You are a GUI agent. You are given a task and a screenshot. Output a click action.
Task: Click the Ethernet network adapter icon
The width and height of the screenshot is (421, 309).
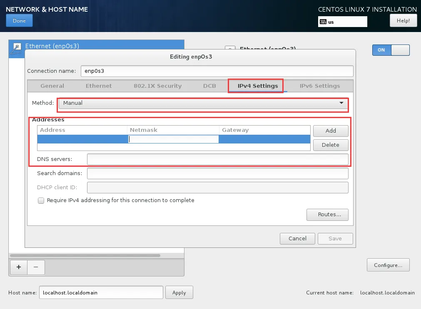[x=16, y=49]
